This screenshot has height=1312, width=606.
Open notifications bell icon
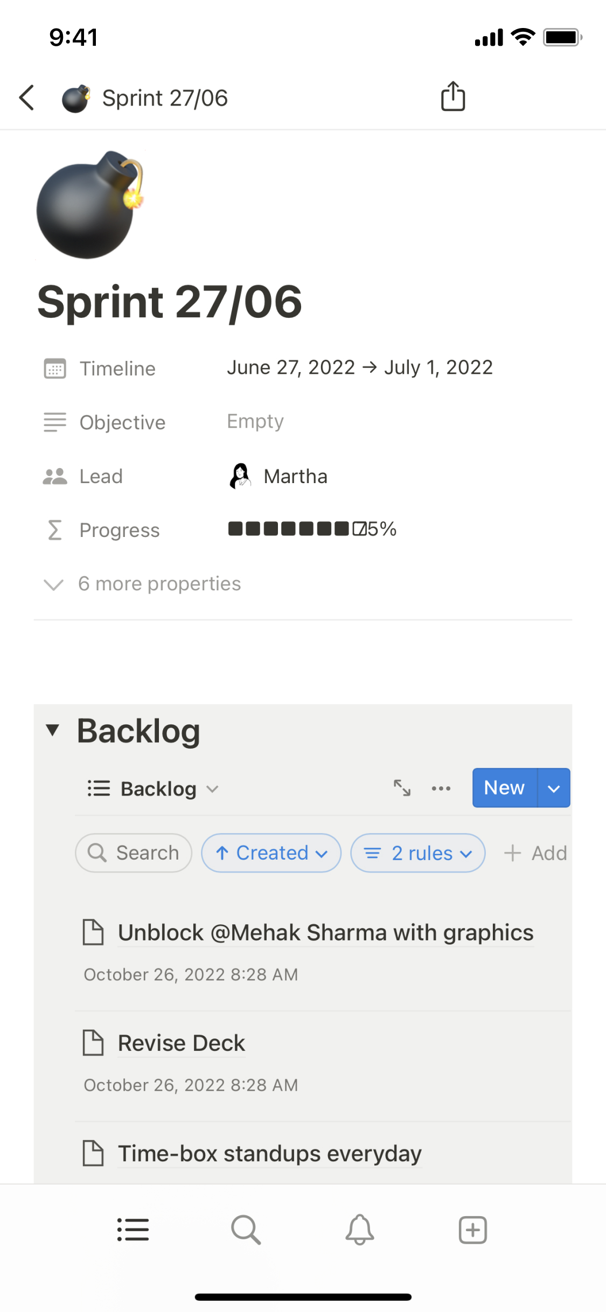pyautogui.click(x=360, y=1230)
